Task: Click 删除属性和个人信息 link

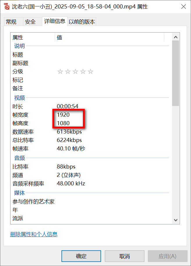Action: pyautogui.click(x=34, y=234)
